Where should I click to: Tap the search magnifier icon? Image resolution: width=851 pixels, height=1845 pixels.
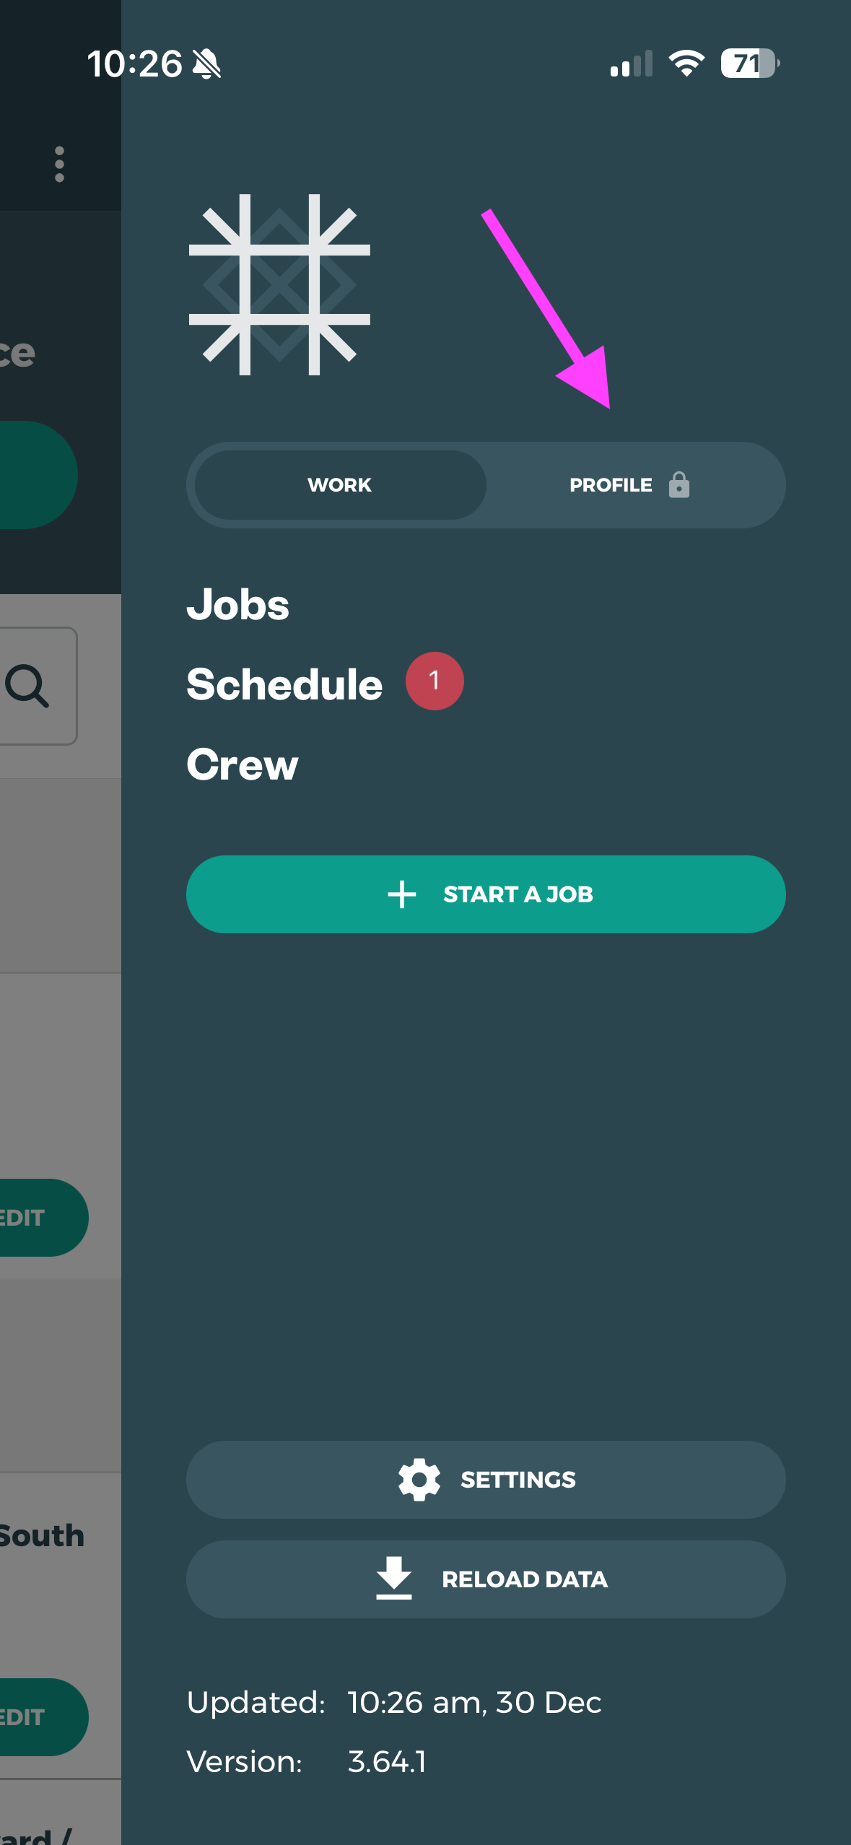28,686
